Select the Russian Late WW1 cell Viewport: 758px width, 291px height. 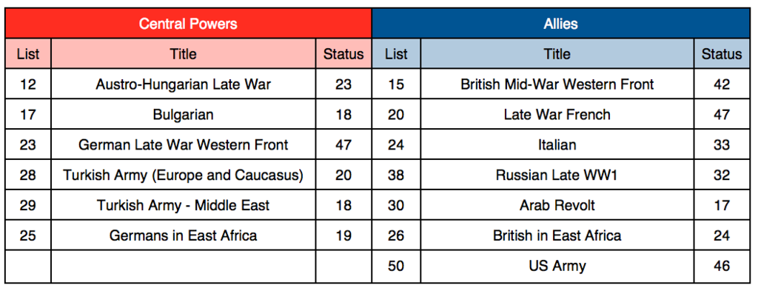point(557,175)
